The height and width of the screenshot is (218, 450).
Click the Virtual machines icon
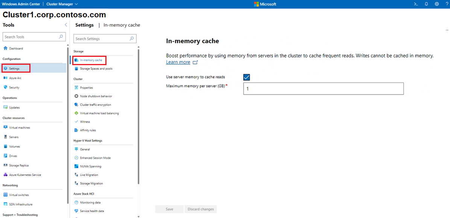tap(5, 128)
